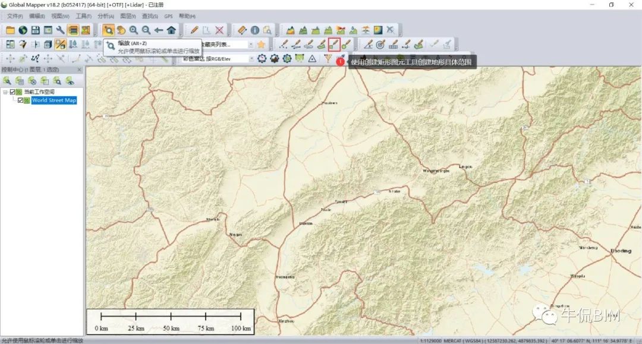
Task: Select the measure ruler tool
Action: (x=242, y=30)
